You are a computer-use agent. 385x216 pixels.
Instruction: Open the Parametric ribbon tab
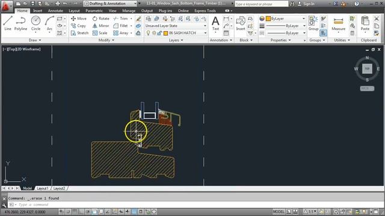pyautogui.click(x=94, y=11)
